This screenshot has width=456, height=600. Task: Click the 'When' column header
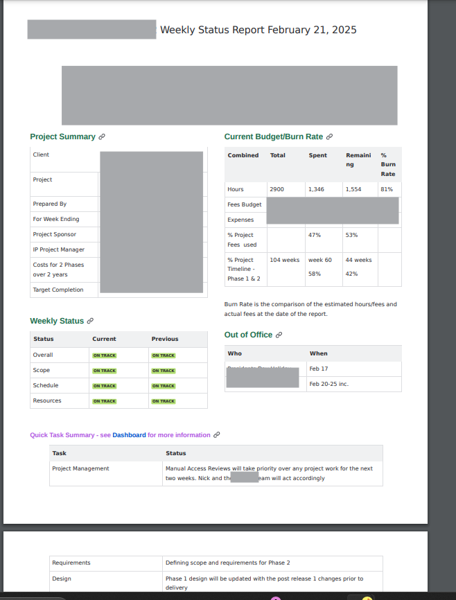point(319,353)
